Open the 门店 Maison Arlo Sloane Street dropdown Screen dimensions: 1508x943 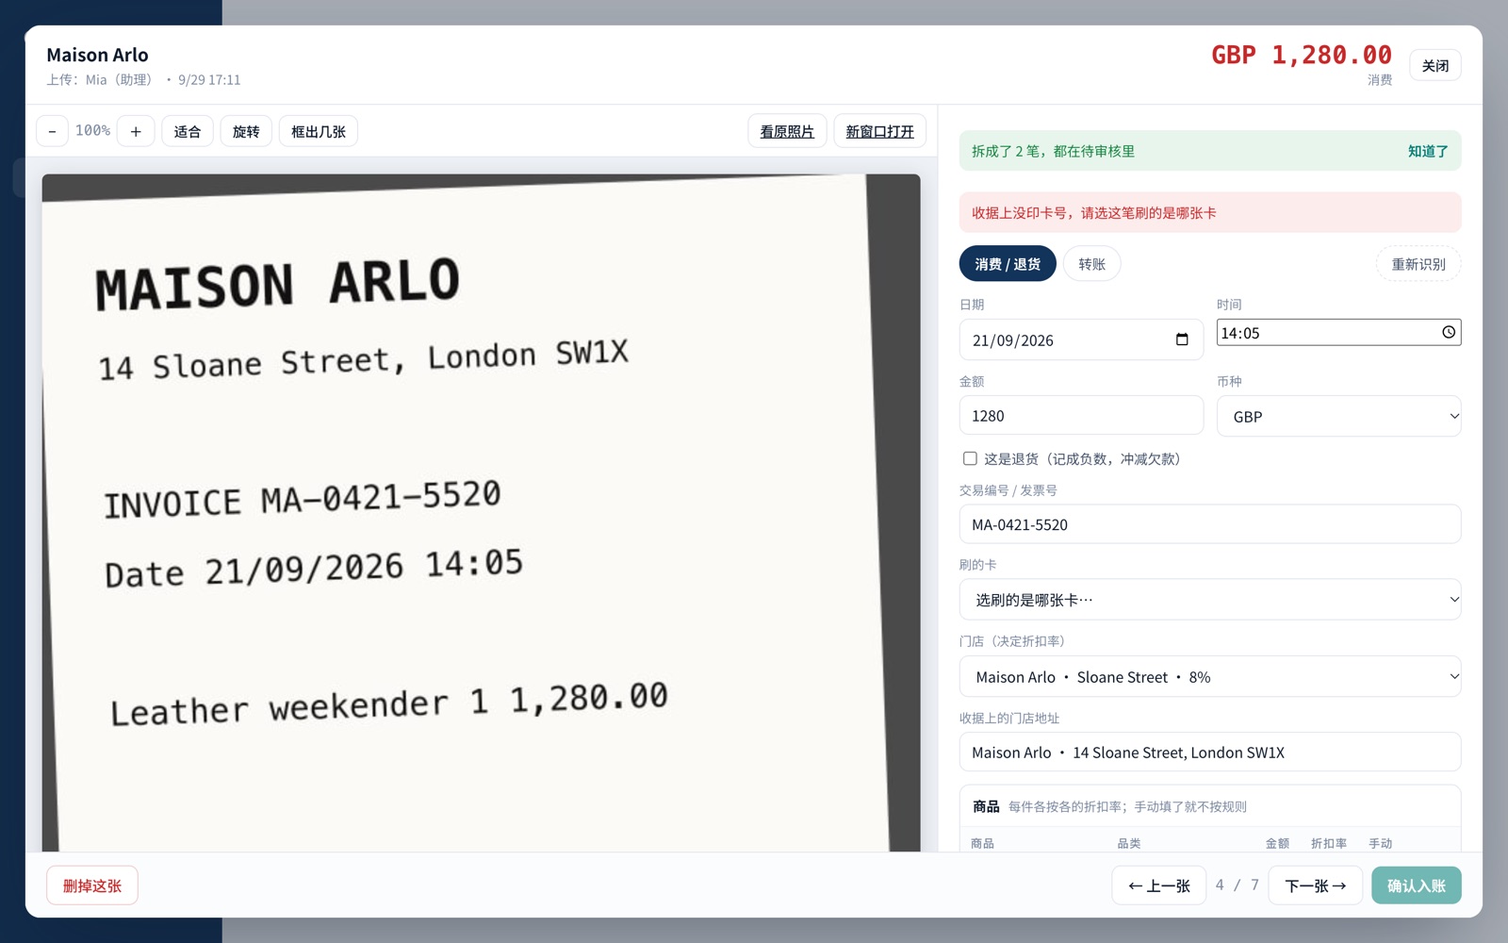(1210, 676)
